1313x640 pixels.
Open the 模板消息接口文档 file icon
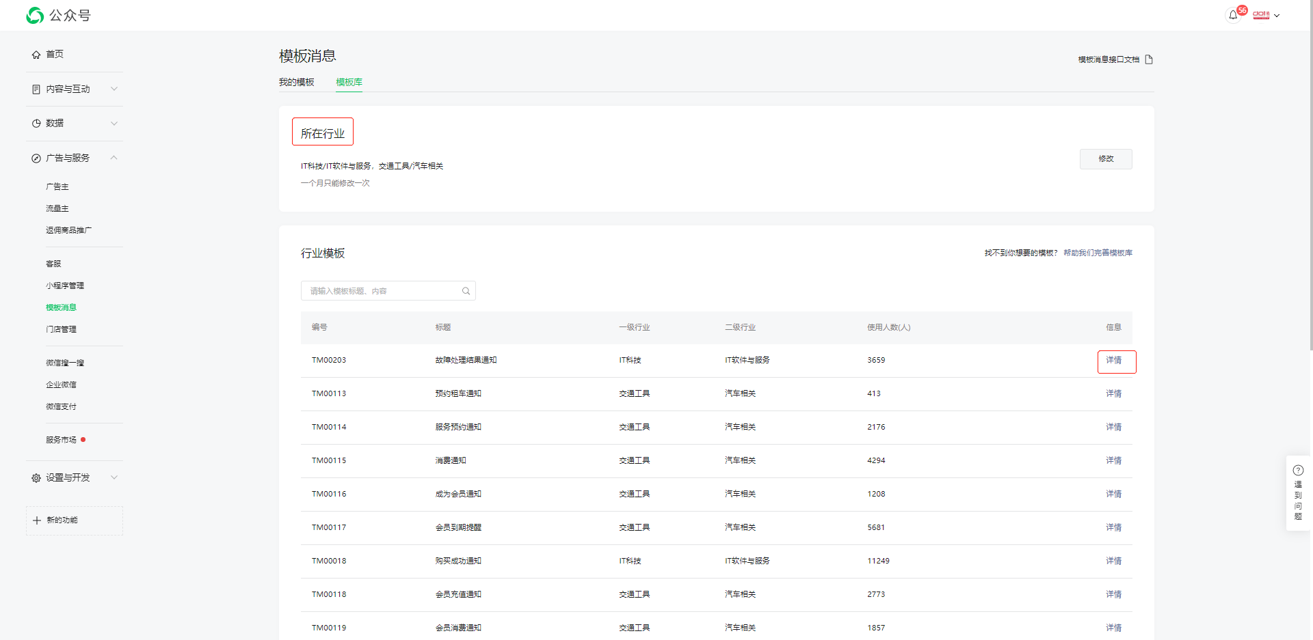coord(1149,59)
